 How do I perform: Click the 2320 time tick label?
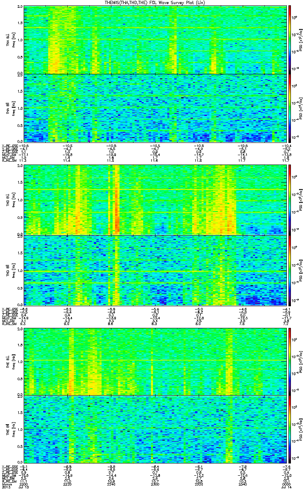click(199, 485)
